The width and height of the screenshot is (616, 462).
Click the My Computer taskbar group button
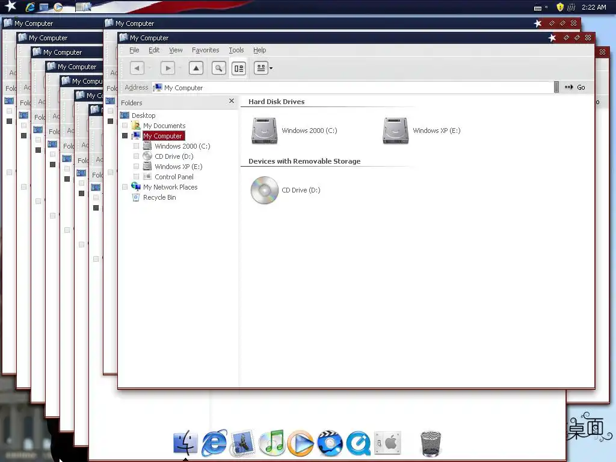click(x=83, y=7)
